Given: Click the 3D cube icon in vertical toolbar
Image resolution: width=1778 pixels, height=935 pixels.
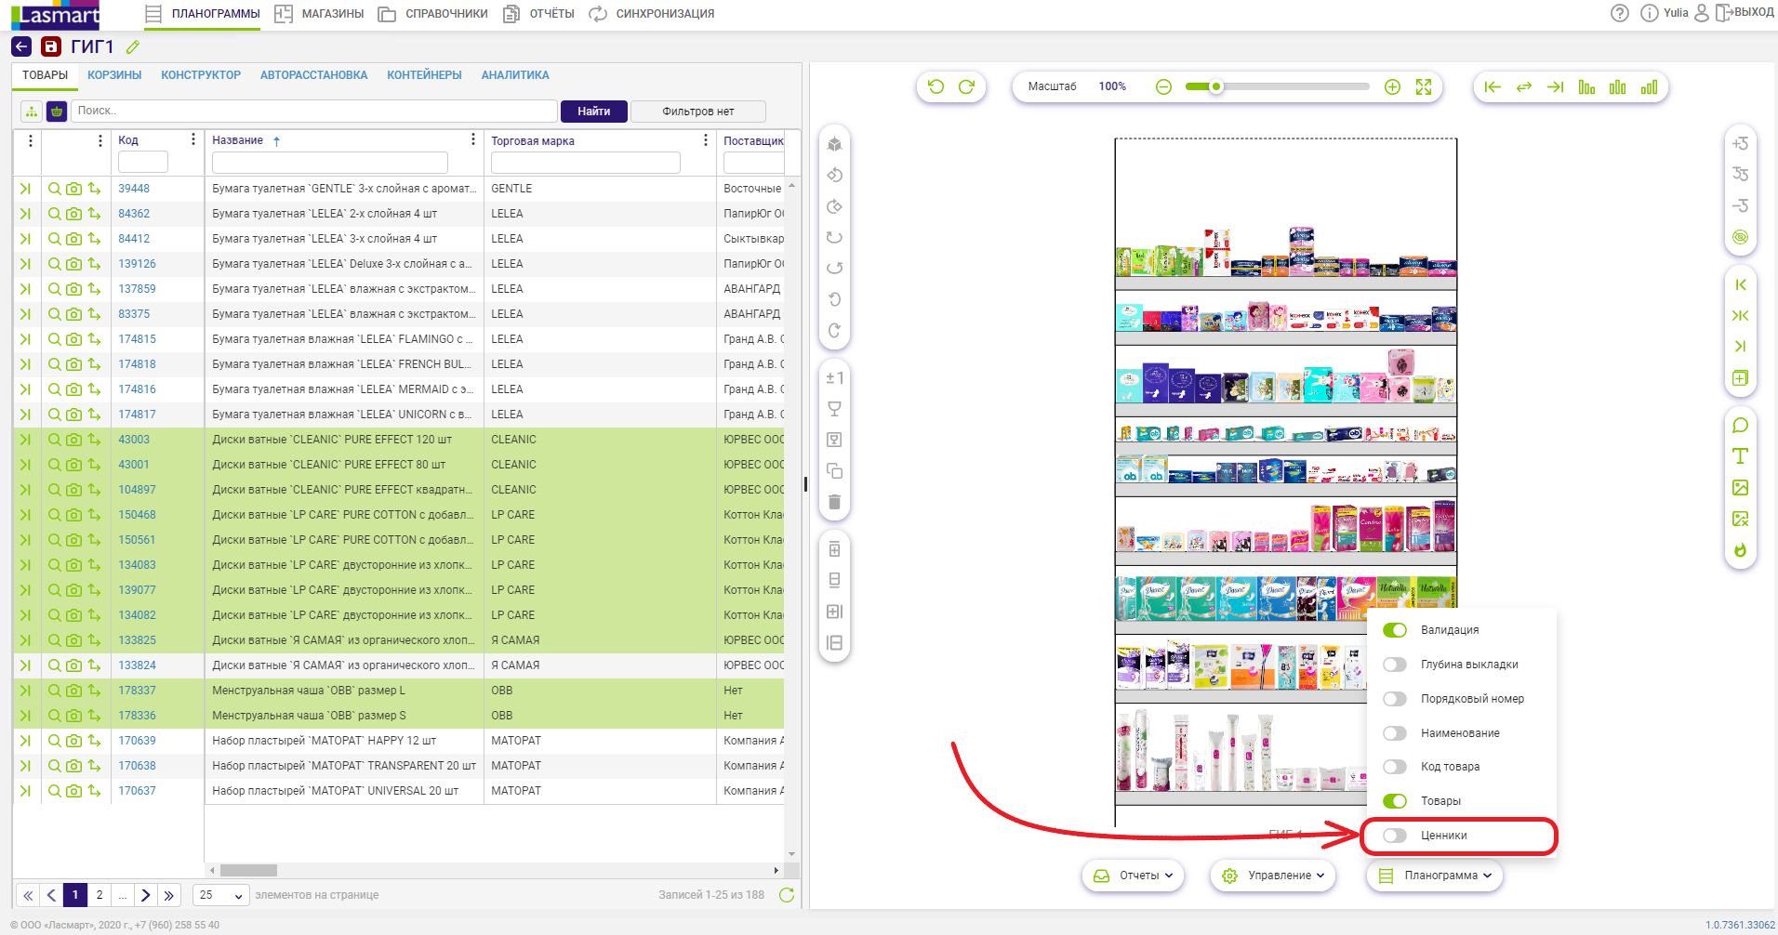Looking at the screenshot, I should [x=834, y=144].
